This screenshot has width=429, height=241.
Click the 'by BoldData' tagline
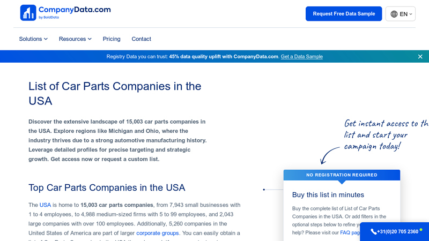[49, 18]
